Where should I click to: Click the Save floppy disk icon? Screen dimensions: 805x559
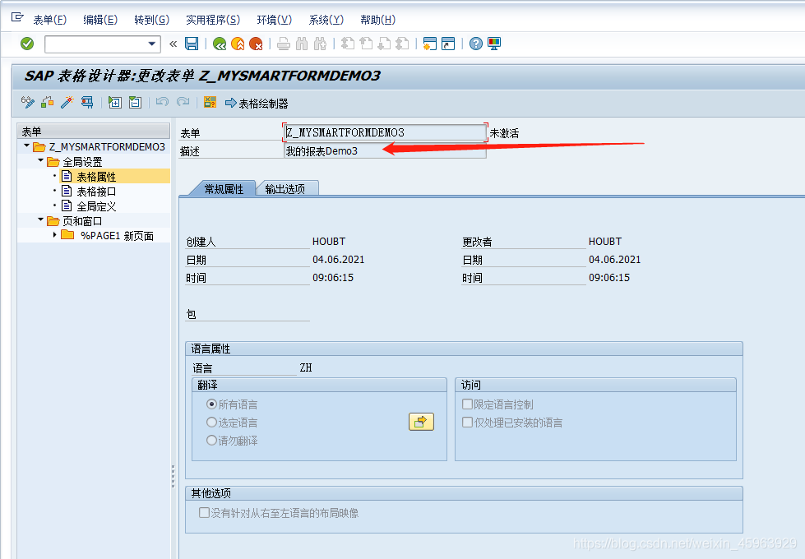pyautogui.click(x=192, y=44)
